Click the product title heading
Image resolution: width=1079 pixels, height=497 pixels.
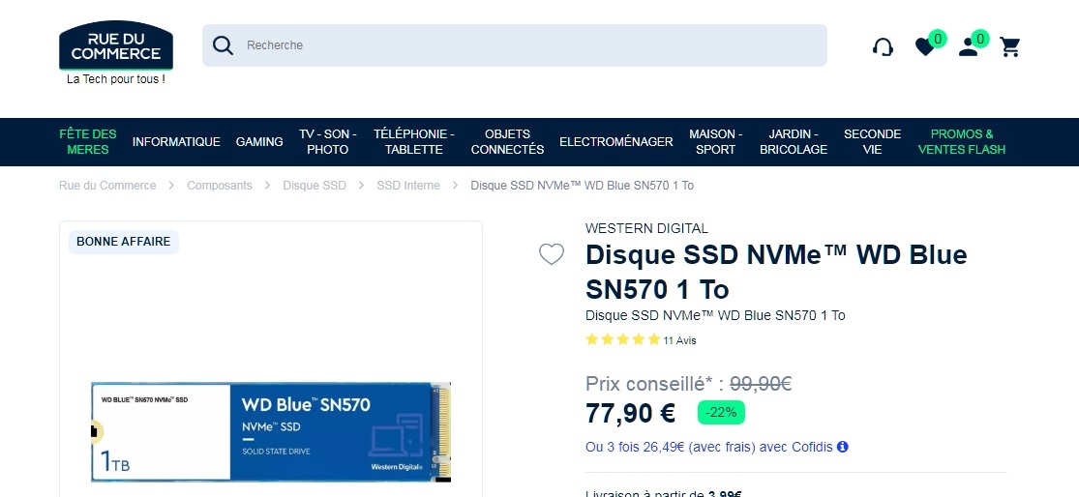[x=776, y=273]
